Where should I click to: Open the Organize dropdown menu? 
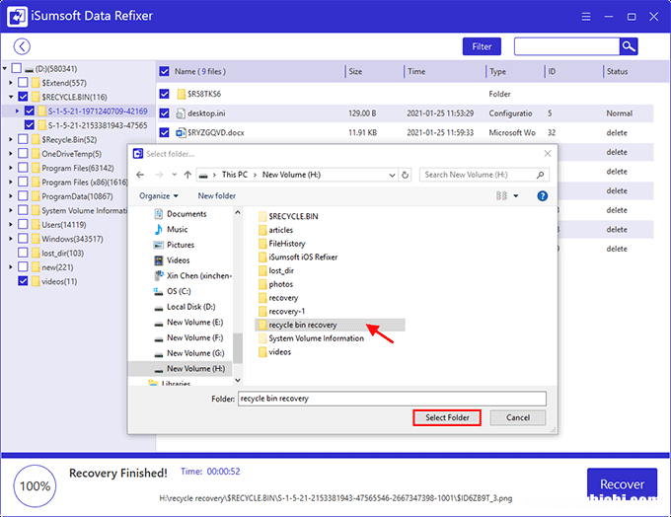(x=159, y=195)
